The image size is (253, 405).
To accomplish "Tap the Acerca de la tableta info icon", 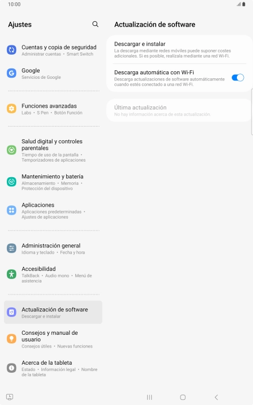I will [11, 368].
